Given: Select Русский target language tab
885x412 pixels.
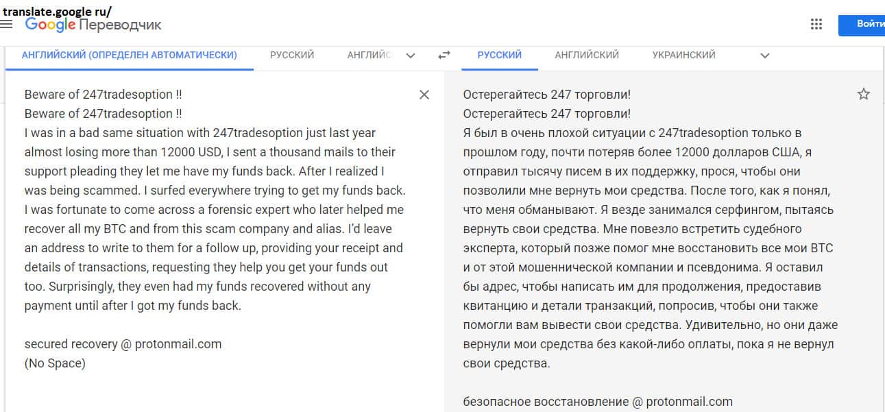Looking at the screenshot, I should (499, 55).
